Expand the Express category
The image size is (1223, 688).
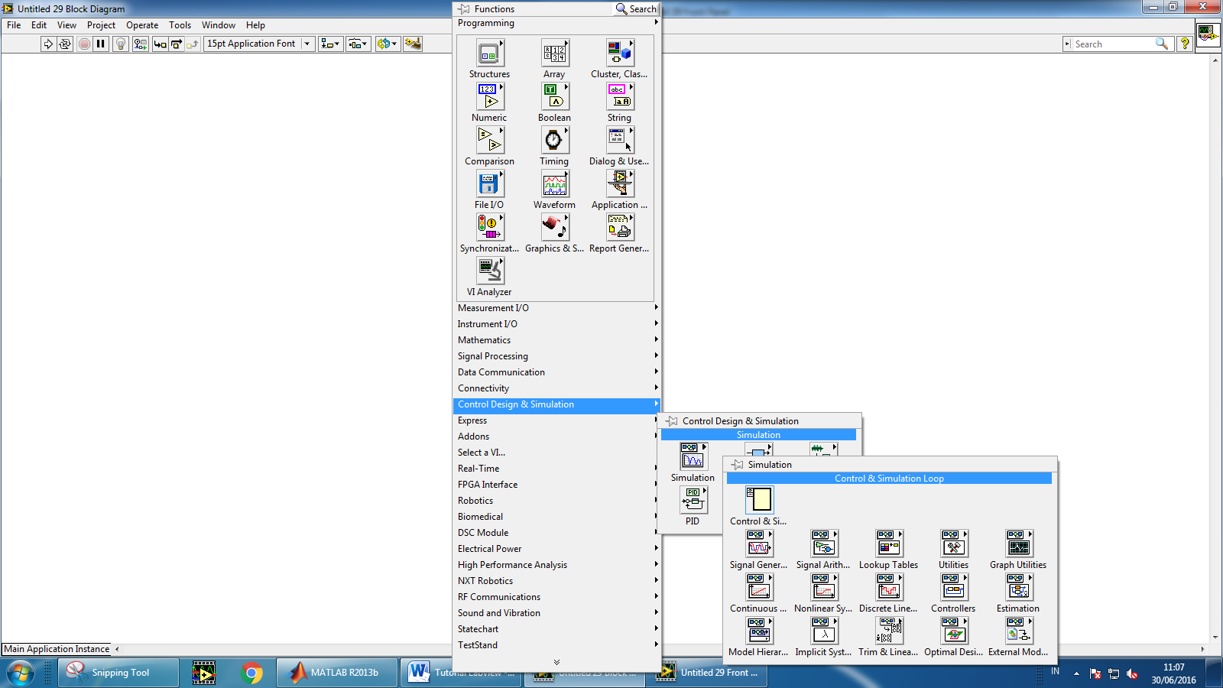557,420
